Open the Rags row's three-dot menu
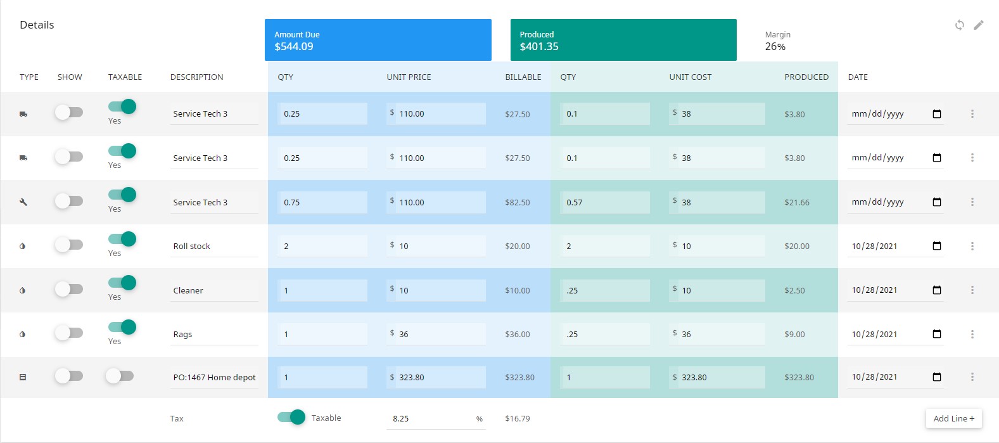This screenshot has height=443, width=999. pos(972,334)
